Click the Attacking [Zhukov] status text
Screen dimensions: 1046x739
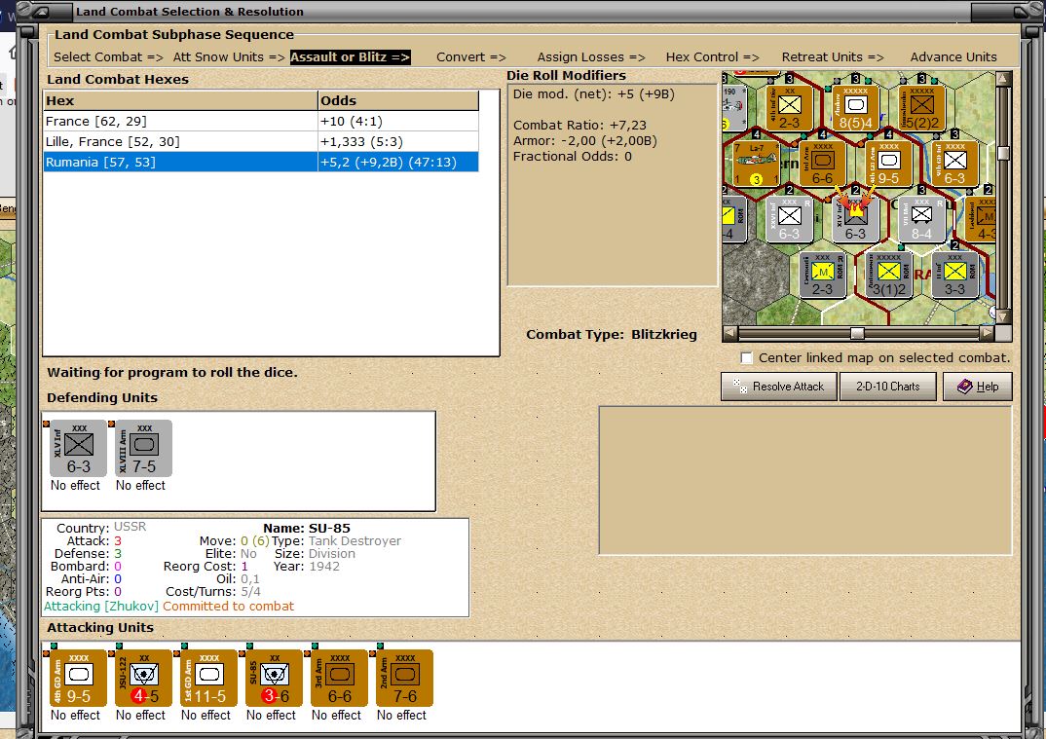pos(101,607)
